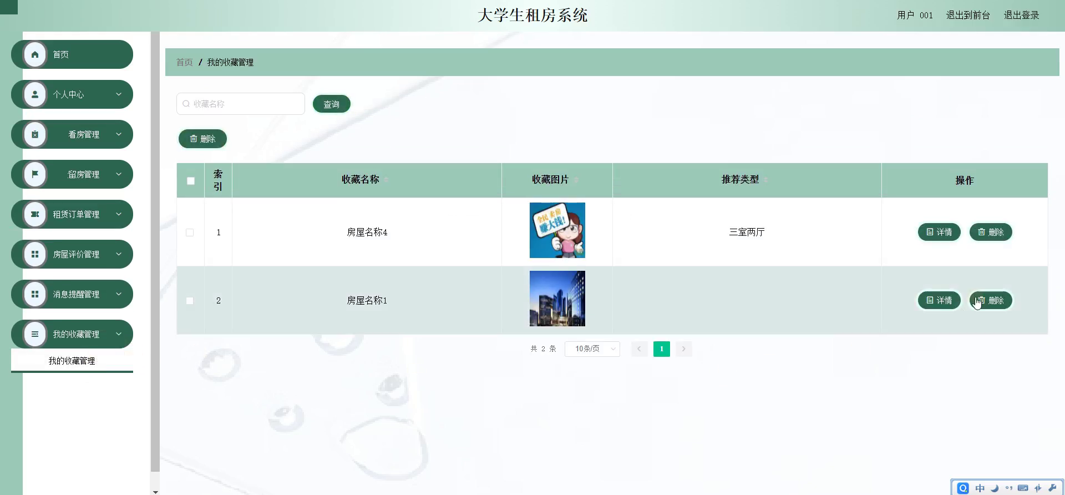Screen dimensions: 1065x495
Task: Click the search magnifier icon in 收藏名称 field
Action: click(186, 104)
